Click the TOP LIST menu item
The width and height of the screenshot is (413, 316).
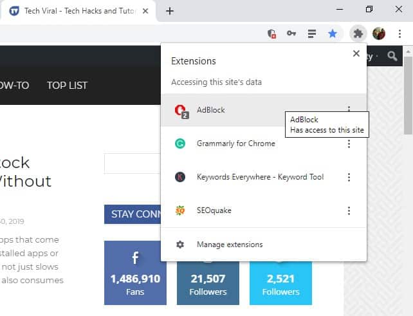[x=67, y=86]
